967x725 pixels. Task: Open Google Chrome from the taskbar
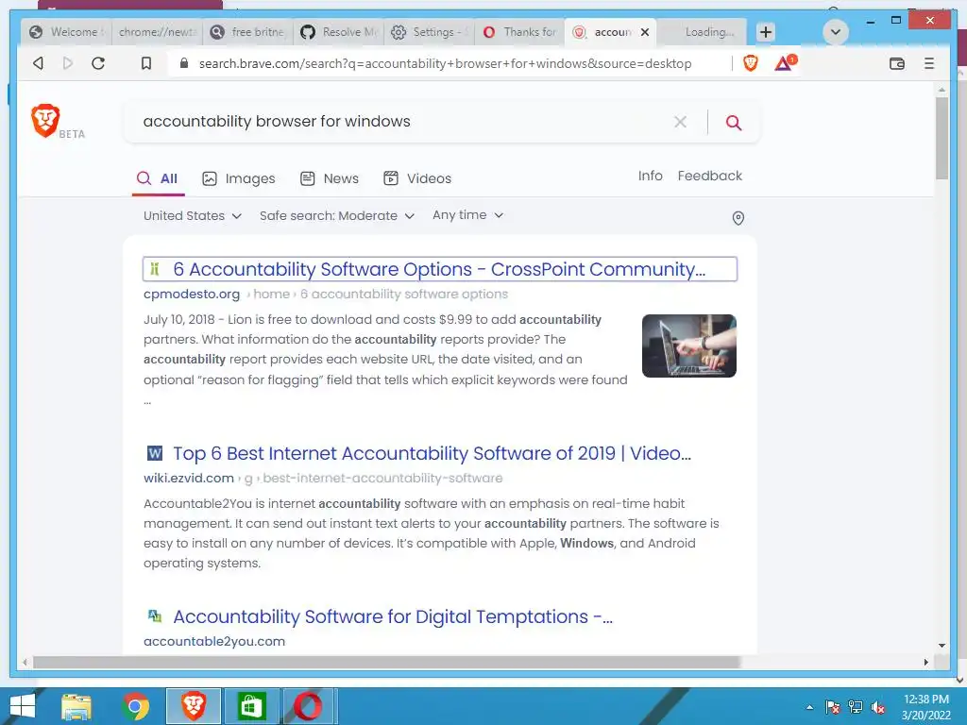(x=135, y=706)
